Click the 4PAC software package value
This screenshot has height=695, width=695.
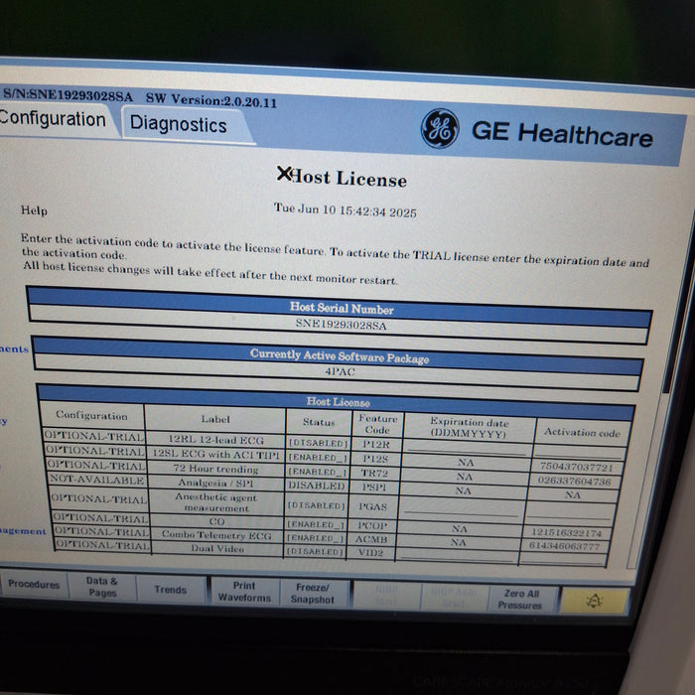click(x=340, y=371)
